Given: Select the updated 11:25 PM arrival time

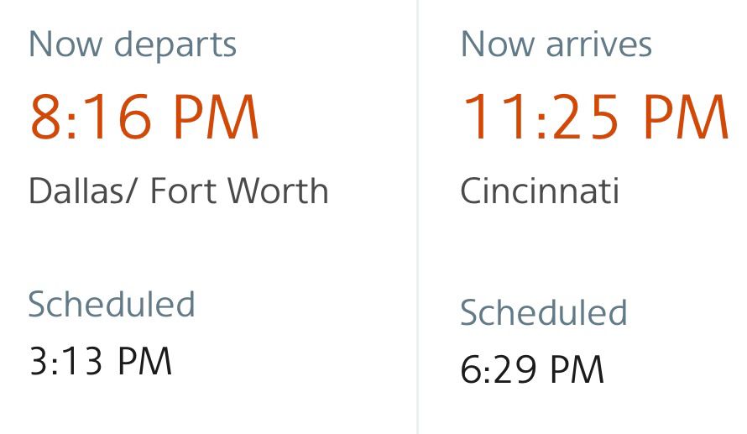Looking at the screenshot, I should coord(596,117).
